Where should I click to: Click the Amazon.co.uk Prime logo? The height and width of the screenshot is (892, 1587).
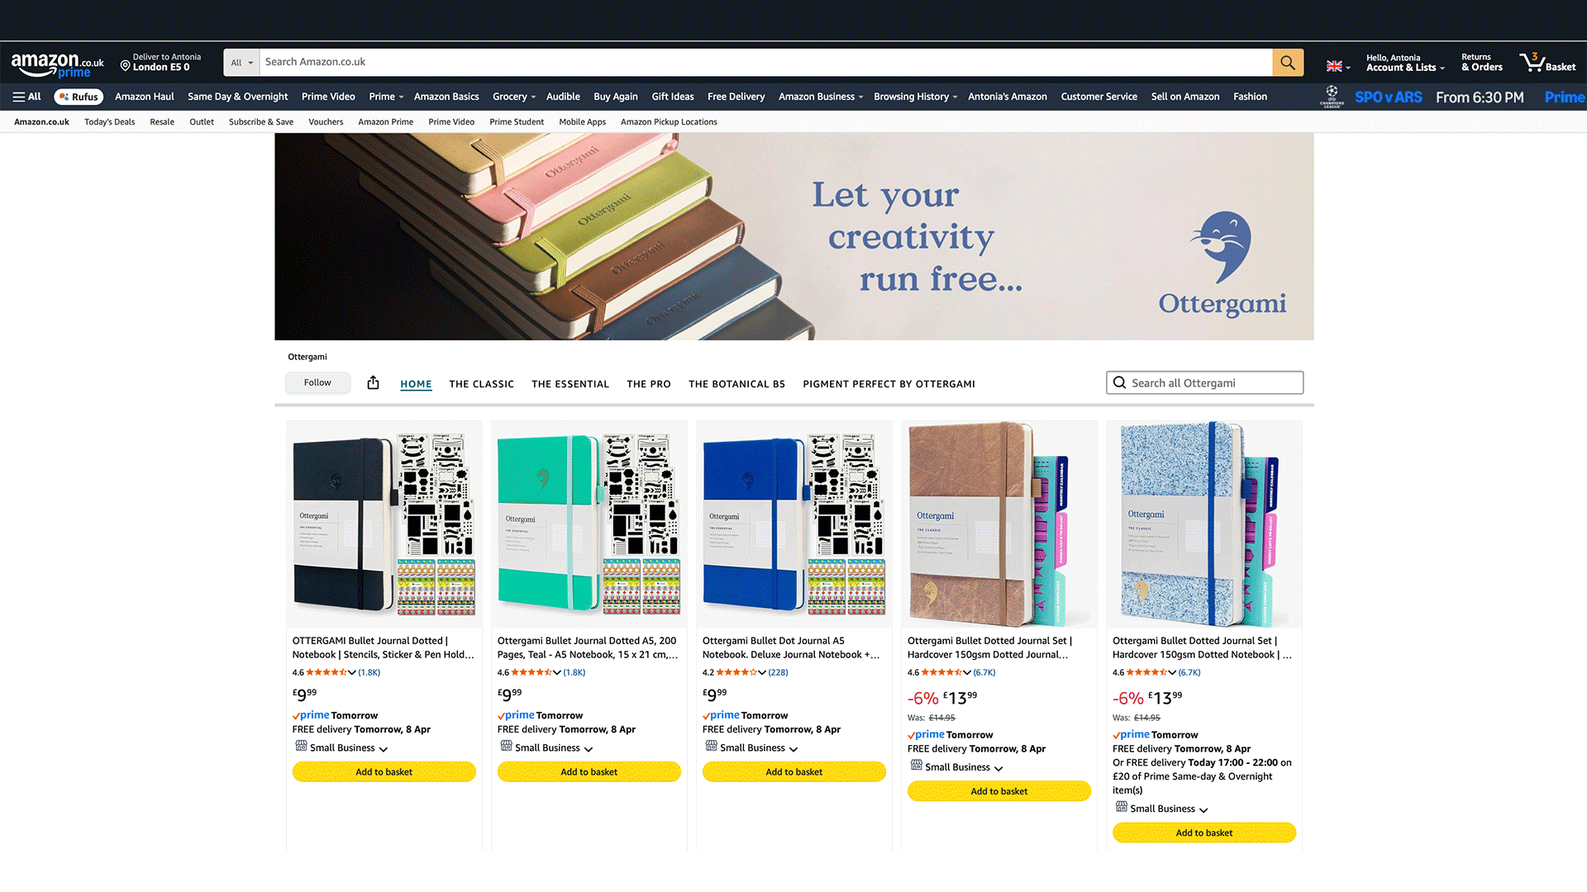(57, 64)
